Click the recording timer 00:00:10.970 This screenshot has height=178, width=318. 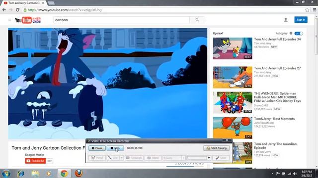pos(135,148)
